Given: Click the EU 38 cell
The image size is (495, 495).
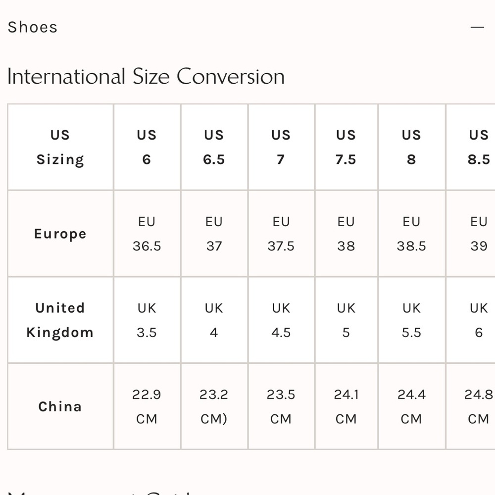Looking at the screenshot, I should tap(346, 234).
